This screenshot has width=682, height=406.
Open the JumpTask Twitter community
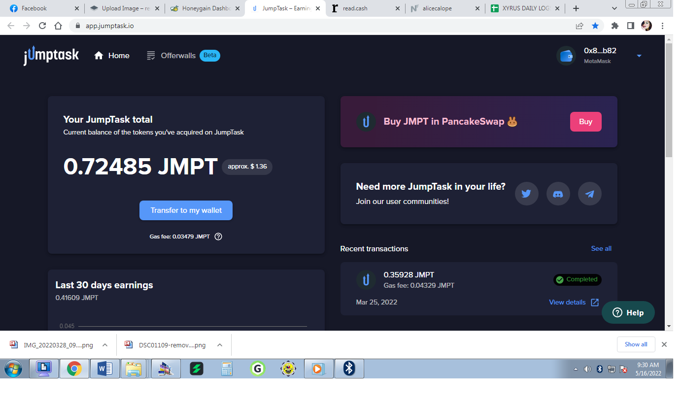click(526, 194)
